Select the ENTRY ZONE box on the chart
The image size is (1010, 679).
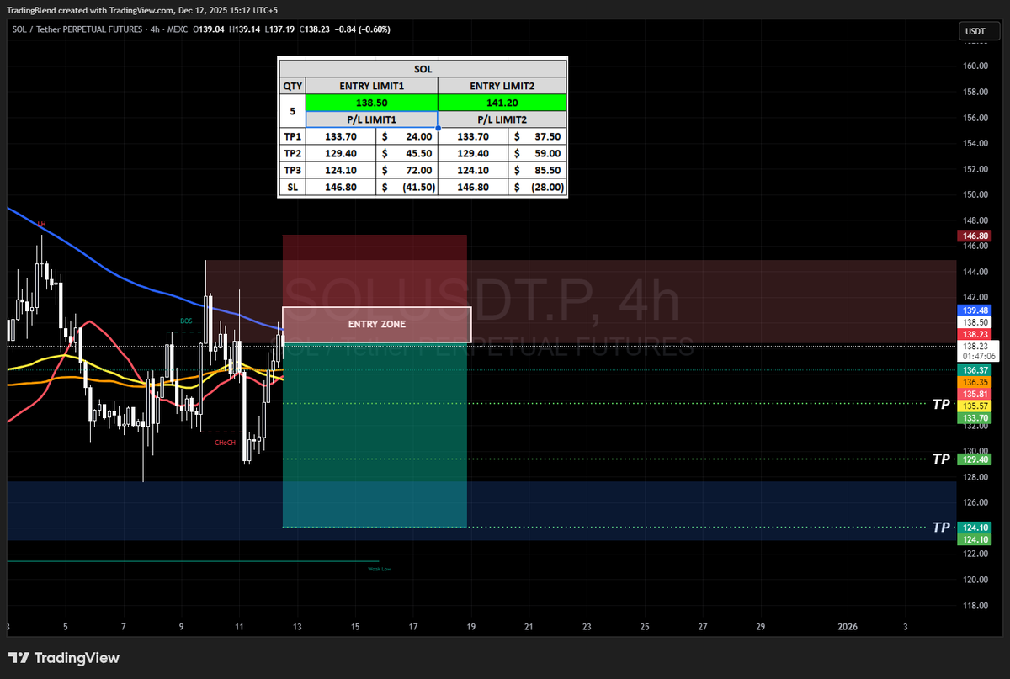(376, 324)
